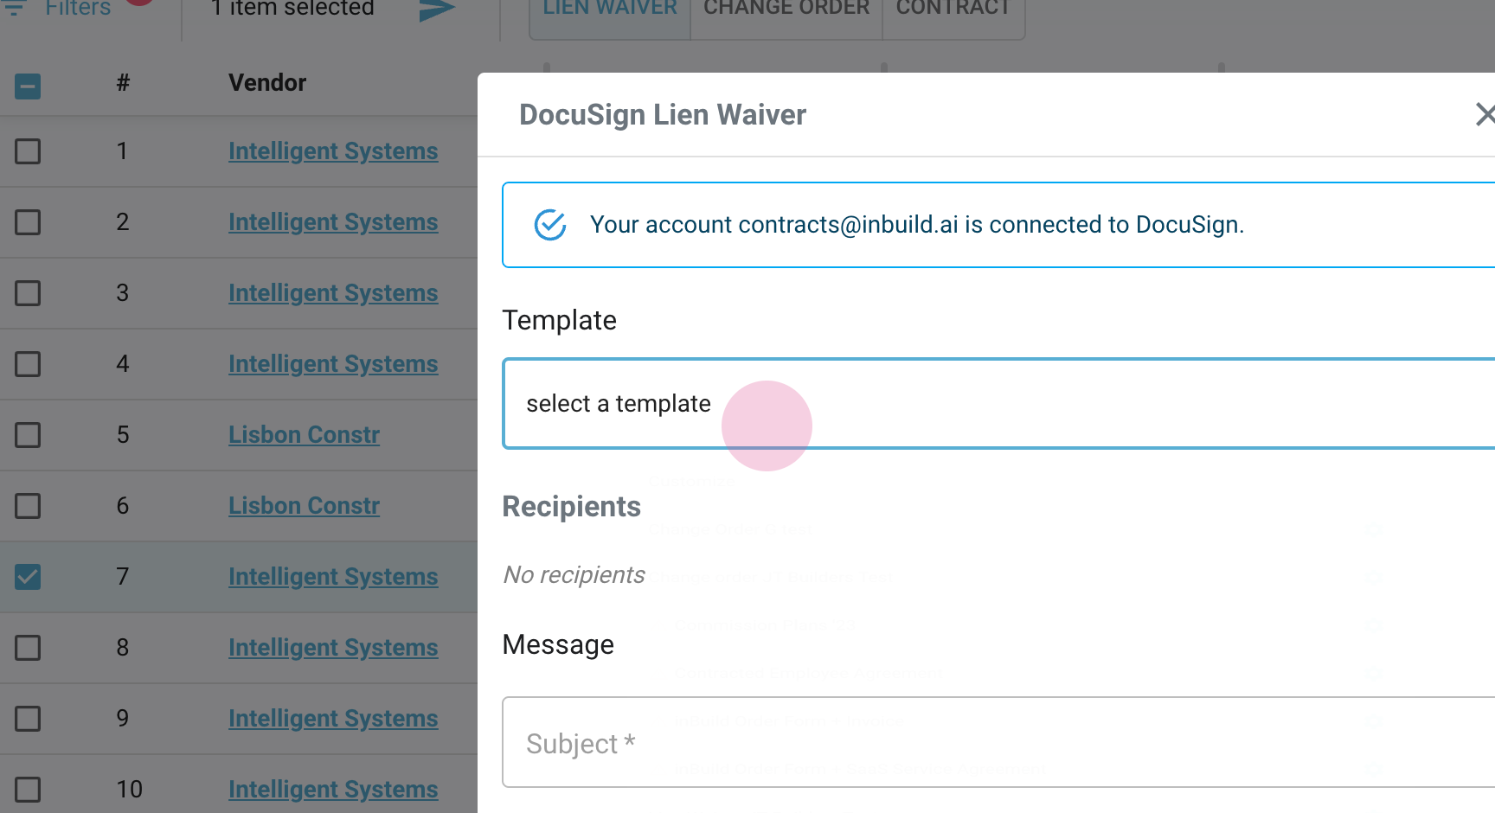Open Lisbon Constr vendor link in row 6

(304, 506)
